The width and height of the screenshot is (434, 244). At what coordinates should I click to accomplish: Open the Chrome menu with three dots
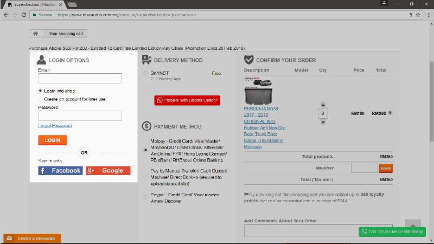pos(429,15)
